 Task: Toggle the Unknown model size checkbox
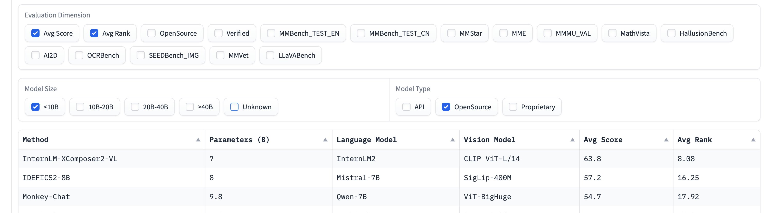click(x=234, y=107)
